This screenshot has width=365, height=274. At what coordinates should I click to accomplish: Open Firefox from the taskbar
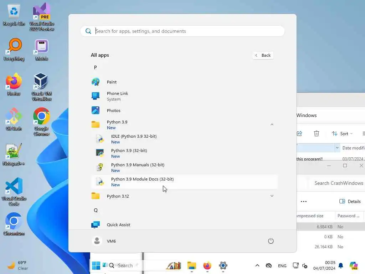coord(207,265)
